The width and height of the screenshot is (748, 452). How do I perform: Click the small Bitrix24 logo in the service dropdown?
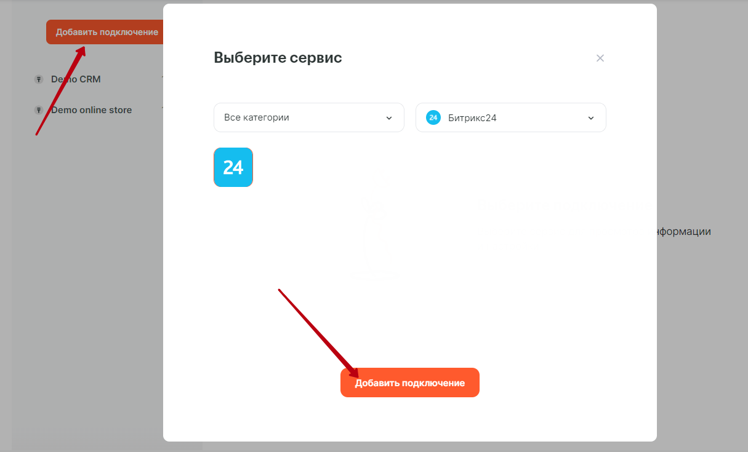click(x=433, y=117)
